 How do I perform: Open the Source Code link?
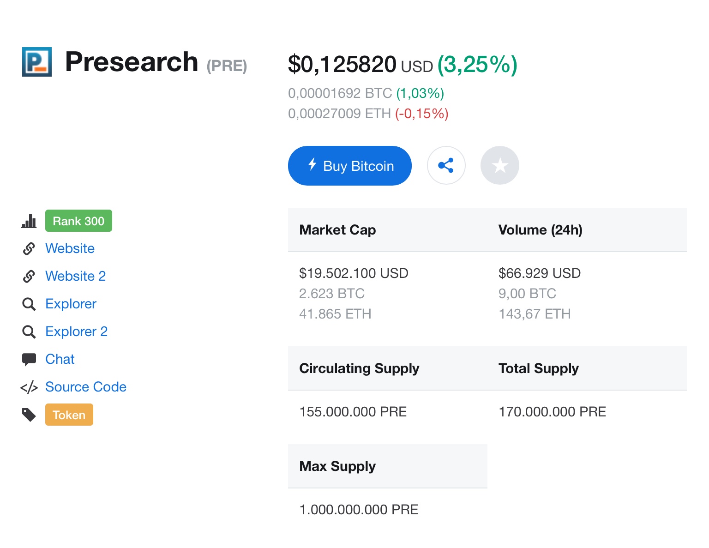pyautogui.click(x=86, y=387)
